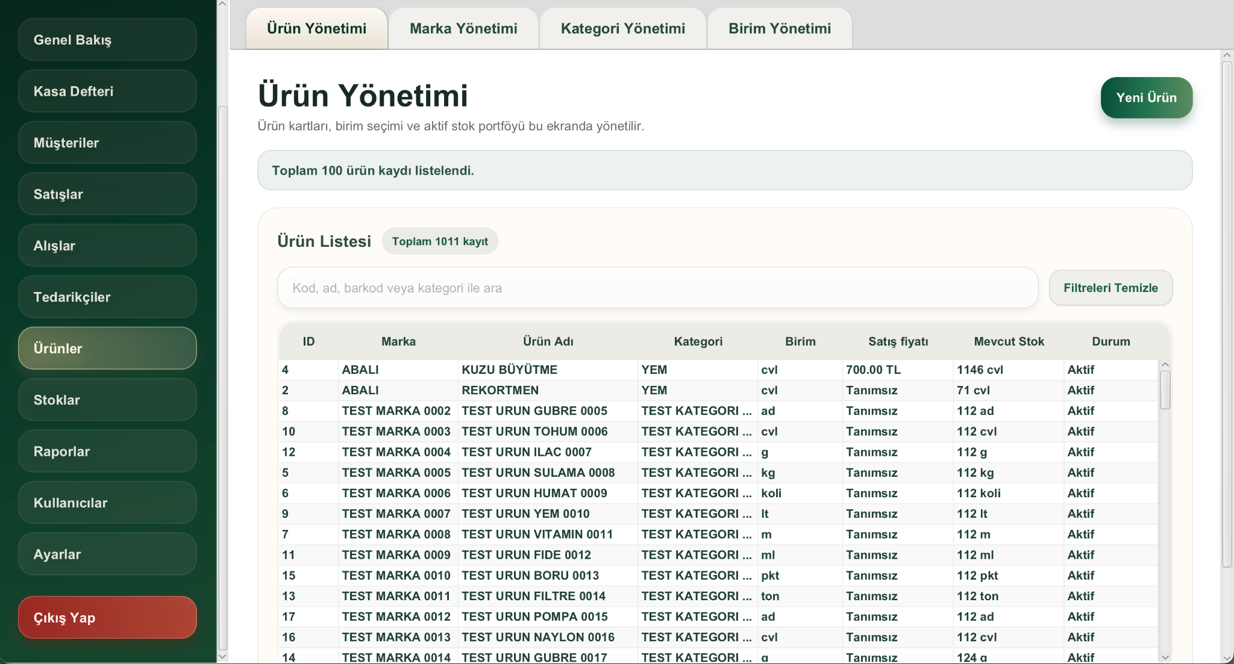
Task: Sort by the Birim column header
Action: 800,341
